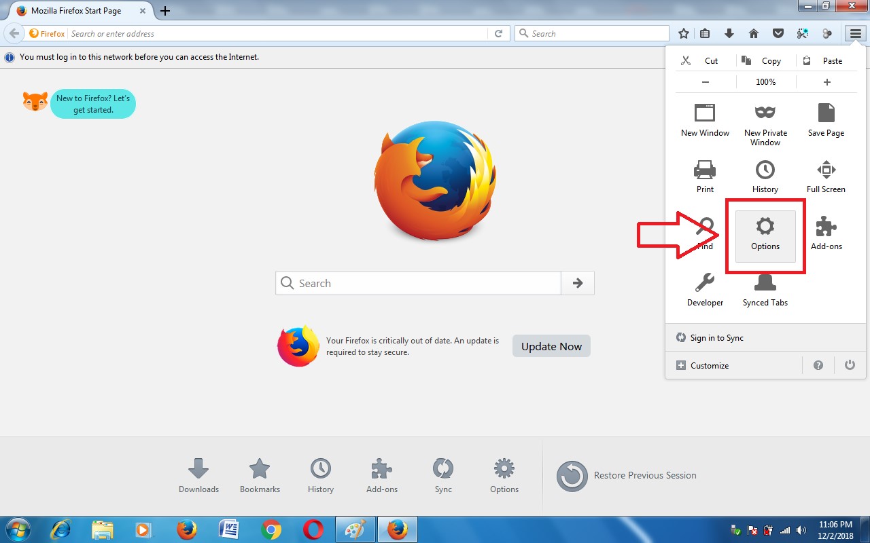Toggle bookmark star for this page
This screenshot has width=870, height=543.
point(683,33)
